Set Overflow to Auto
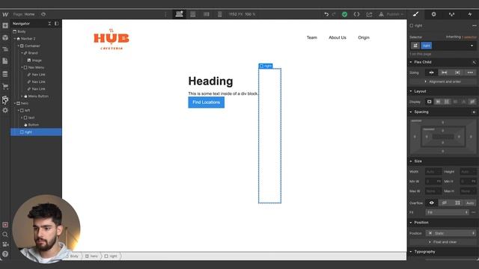 click(470, 202)
